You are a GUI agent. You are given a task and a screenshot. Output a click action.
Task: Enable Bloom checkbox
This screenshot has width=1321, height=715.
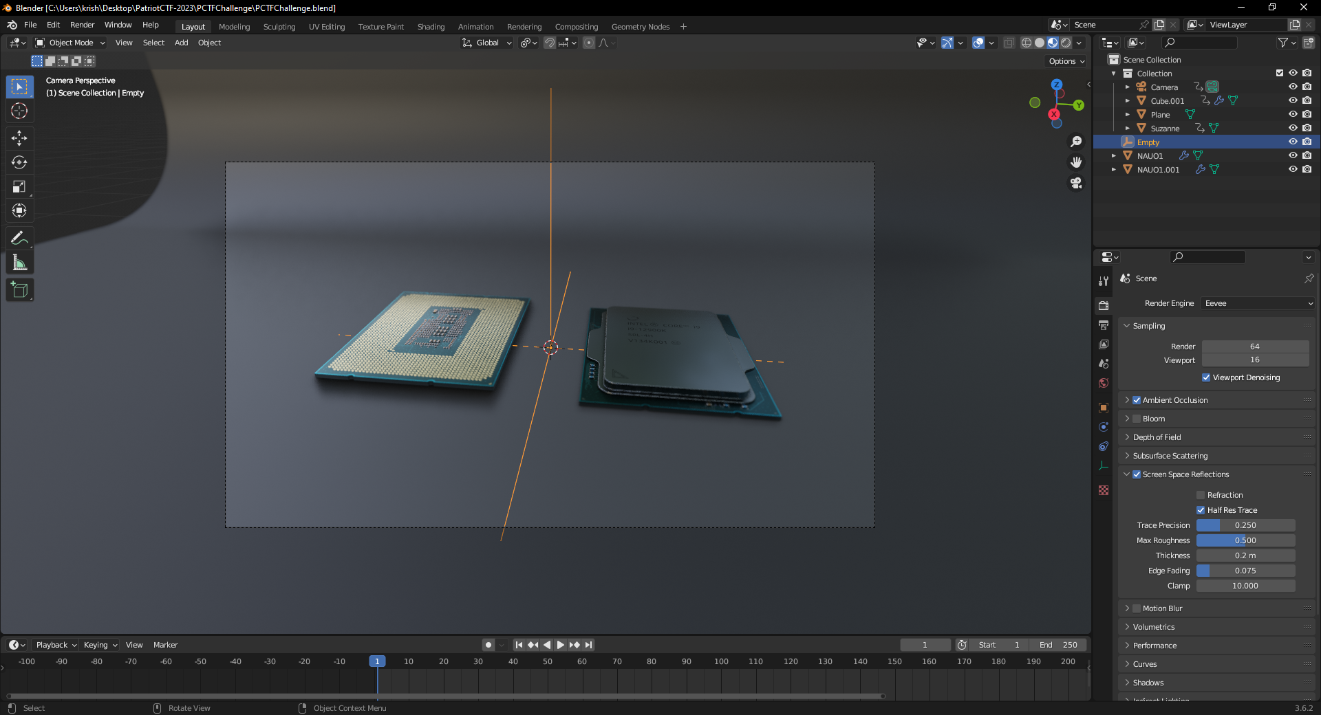click(1137, 419)
